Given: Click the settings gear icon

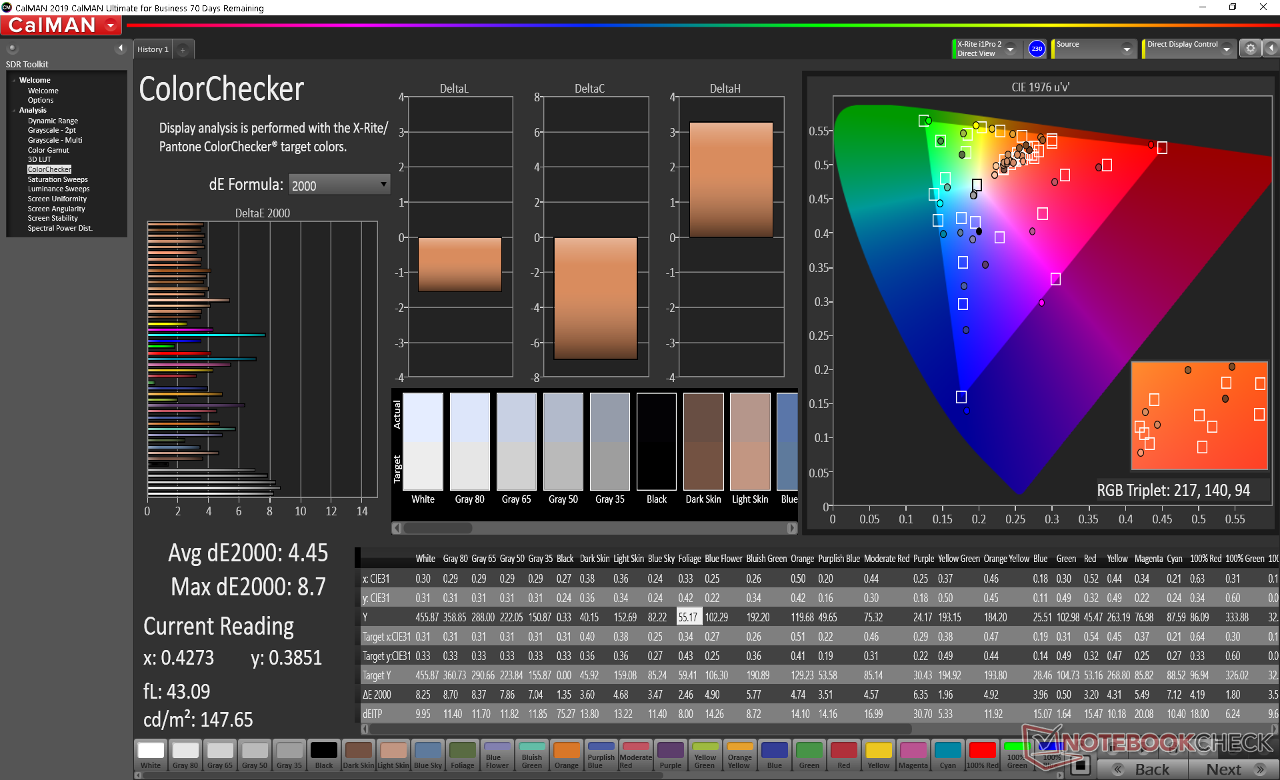Looking at the screenshot, I should tap(1250, 49).
